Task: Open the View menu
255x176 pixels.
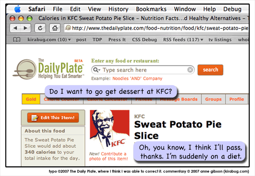Action: pyautogui.click(x=94, y=9)
